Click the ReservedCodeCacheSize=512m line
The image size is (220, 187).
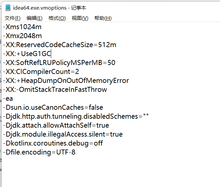coord(60,45)
